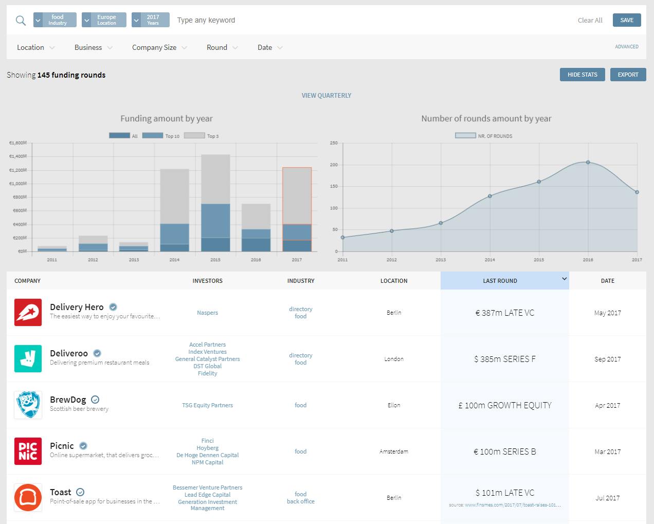Expand the Round filter menu

pyautogui.click(x=222, y=47)
